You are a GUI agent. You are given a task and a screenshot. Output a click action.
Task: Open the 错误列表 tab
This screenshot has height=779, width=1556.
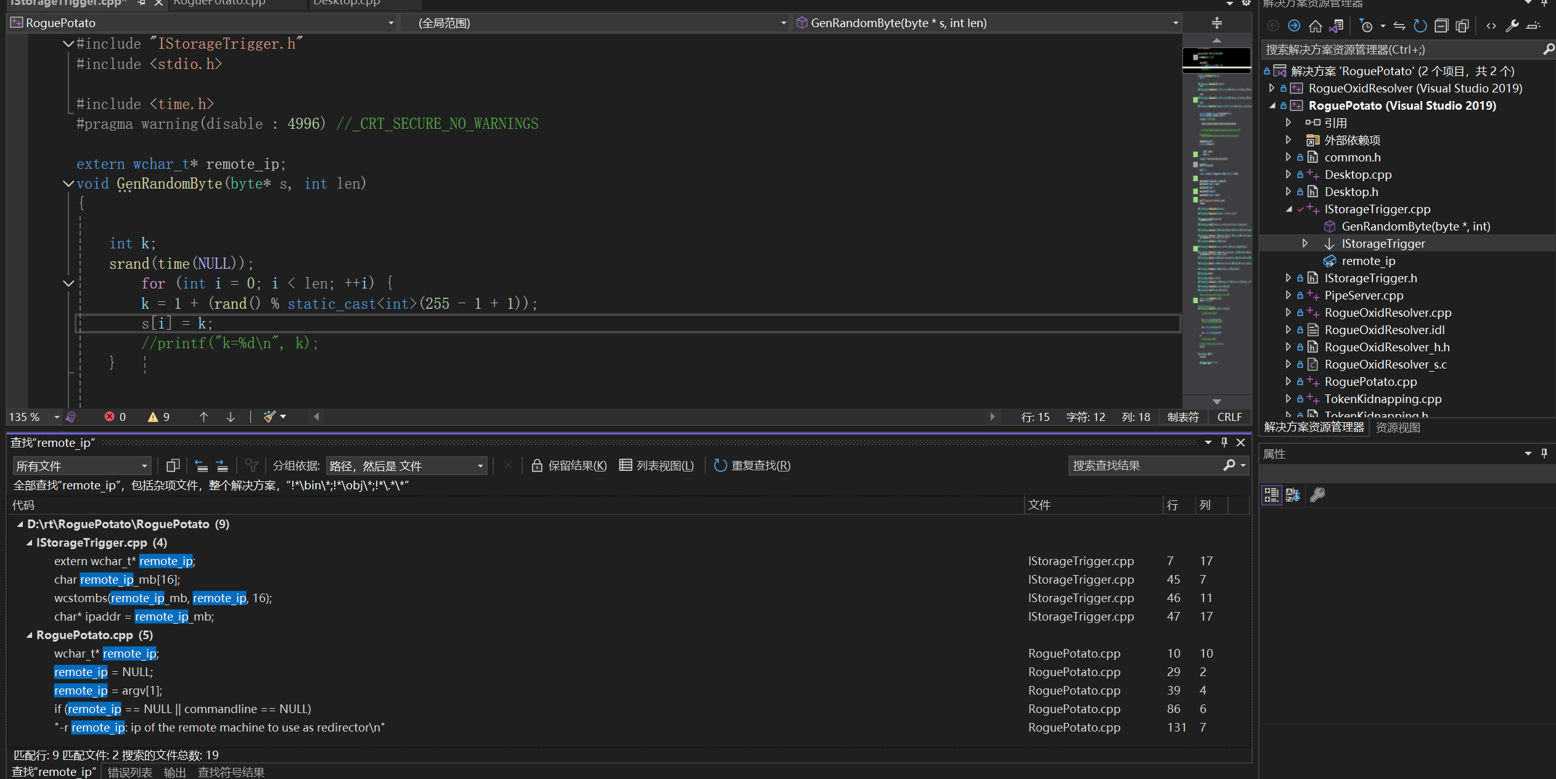click(x=129, y=772)
